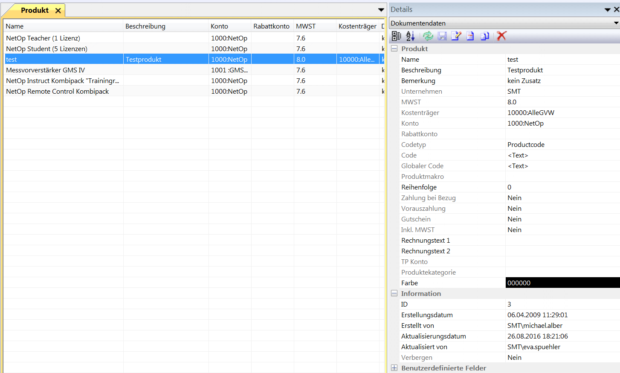
Task: Collapse the Information property group
Action: click(394, 293)
